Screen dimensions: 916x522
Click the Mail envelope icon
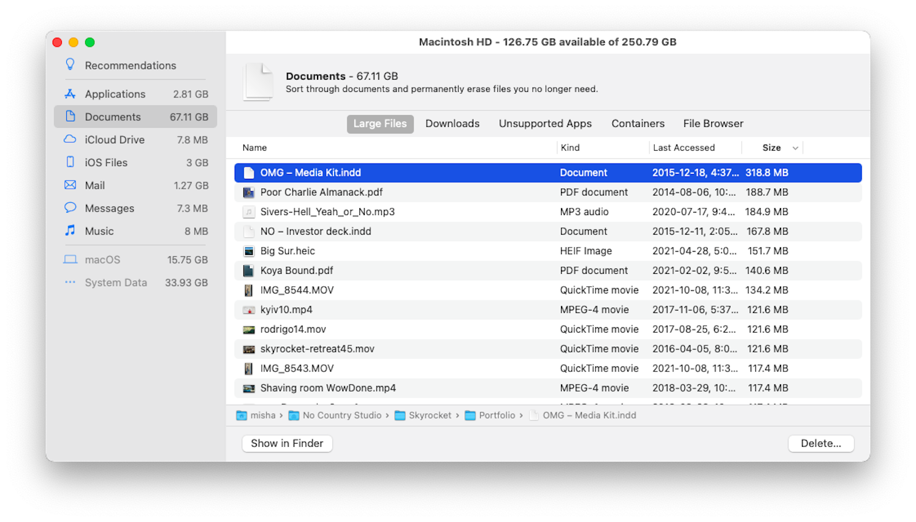70,185
